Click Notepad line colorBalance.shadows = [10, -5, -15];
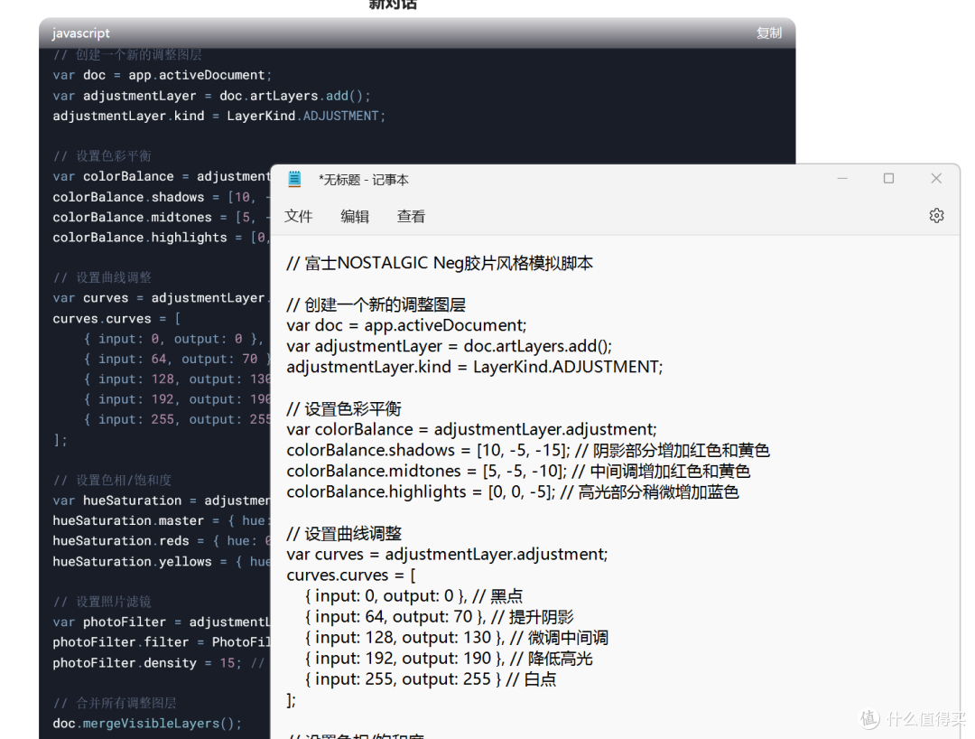Screen dimensions: 975x739 pyautogui.click(x=528, y=451)
